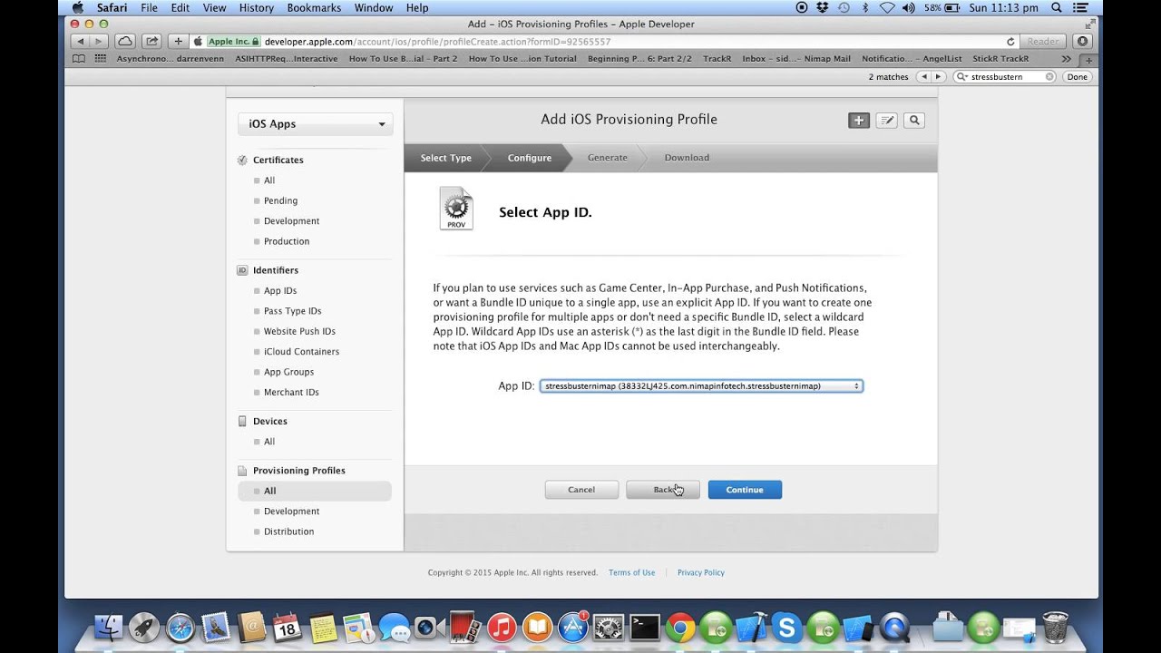Open the Terms of Use link
This screenshot has height=653, width=1161.
tap(631, 573)
